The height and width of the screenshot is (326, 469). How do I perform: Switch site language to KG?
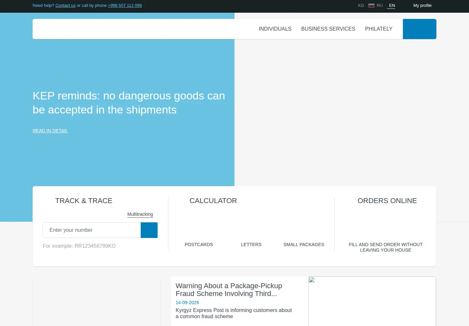pyautogui.click(x=361, y=6)
